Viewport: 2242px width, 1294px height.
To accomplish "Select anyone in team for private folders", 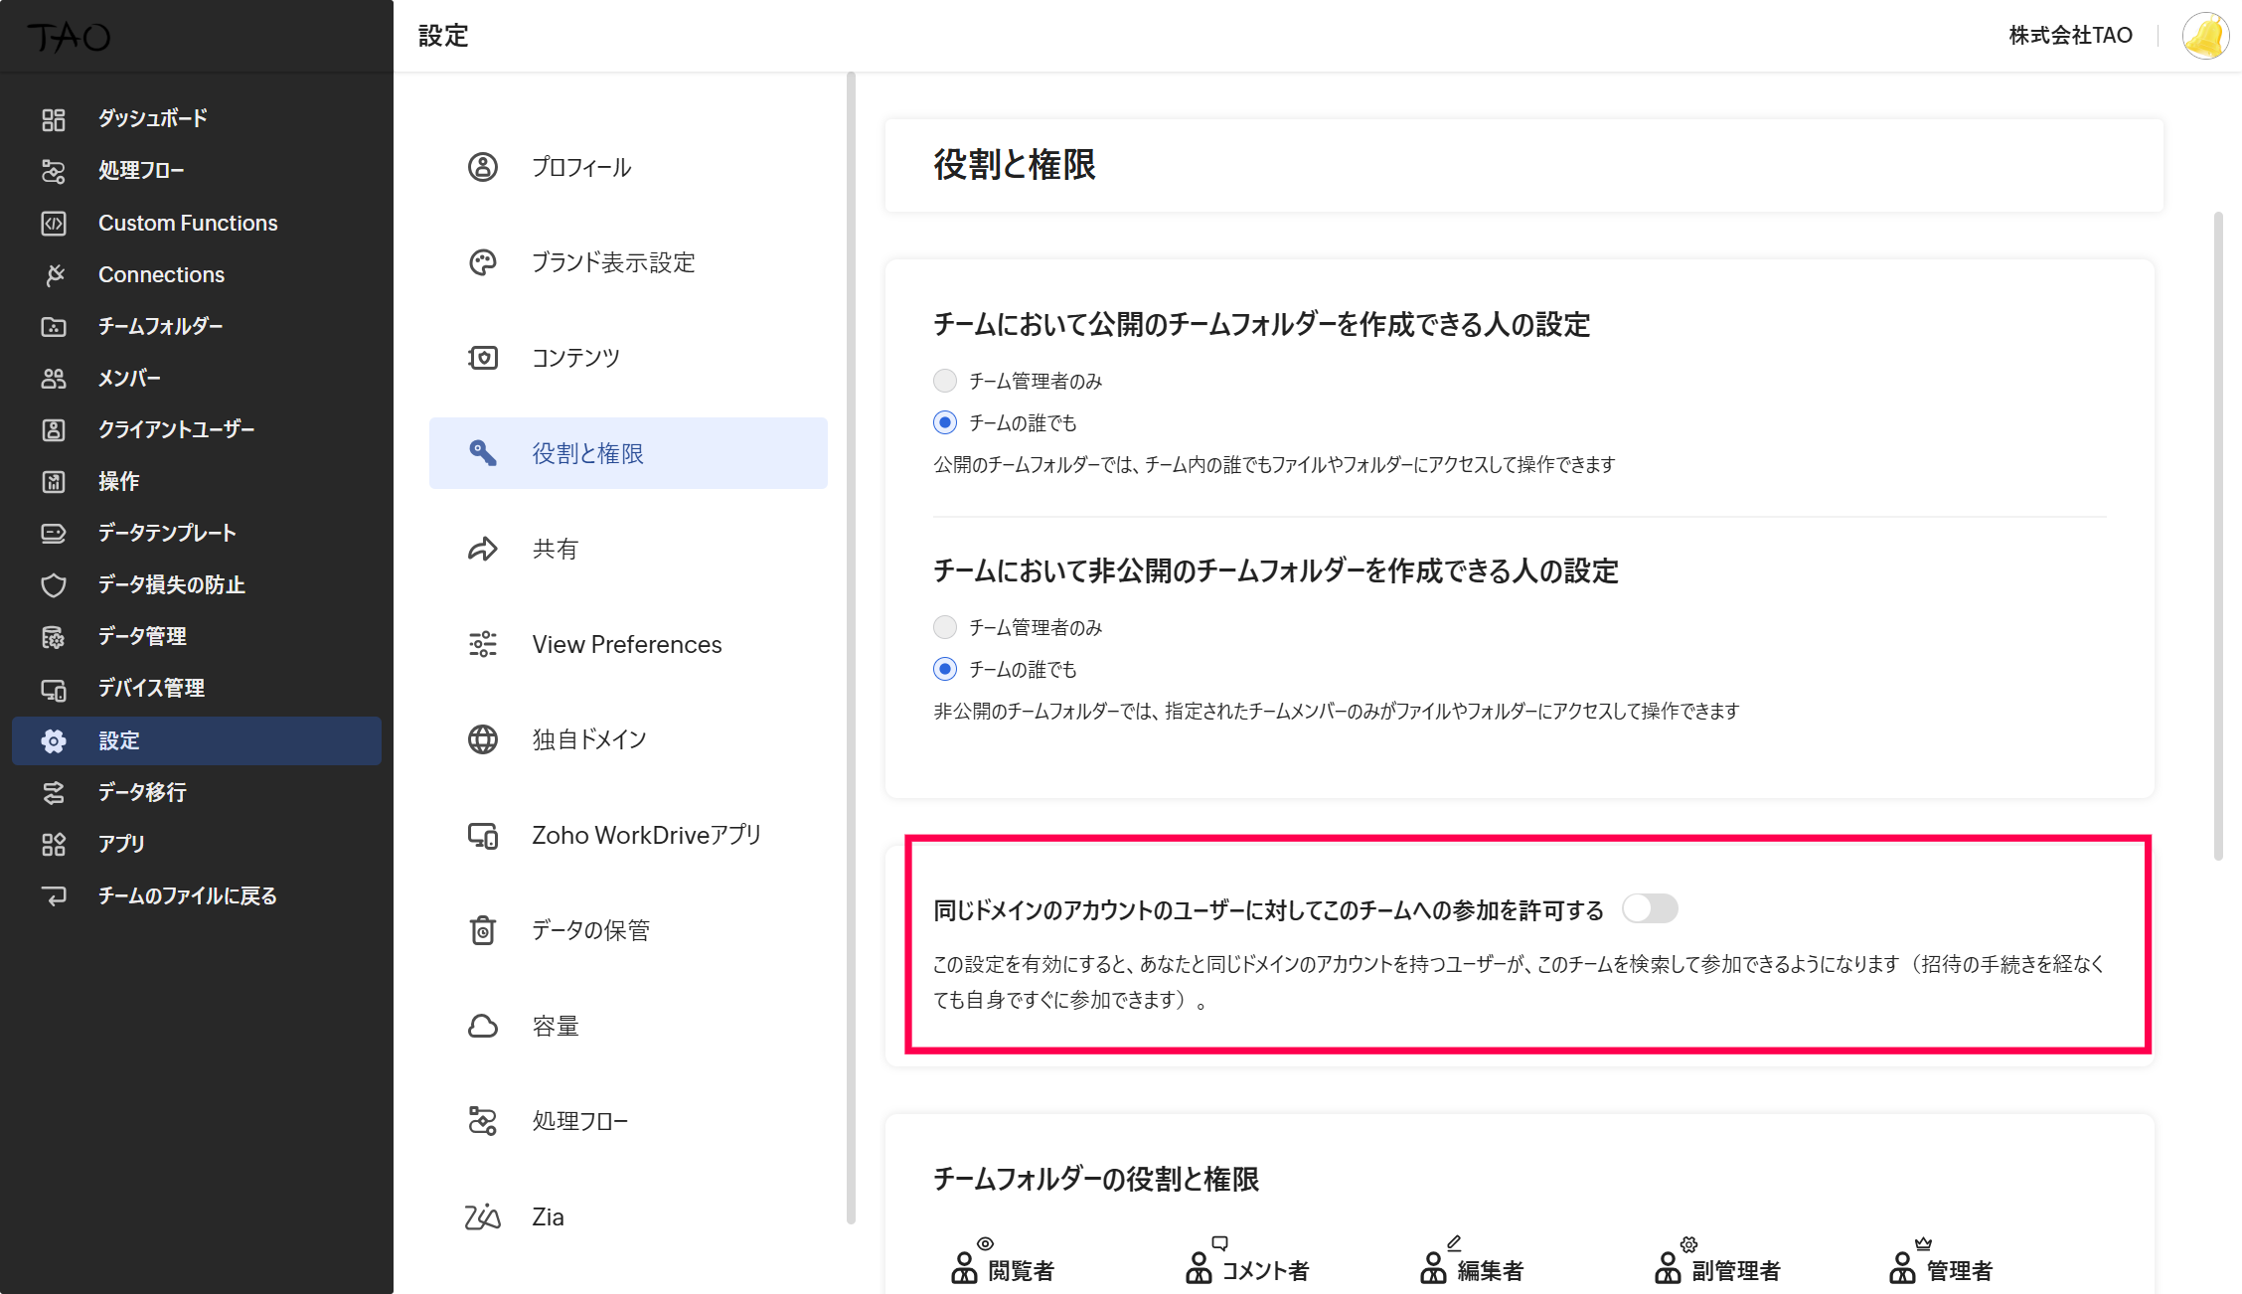I will pos(945,669).
